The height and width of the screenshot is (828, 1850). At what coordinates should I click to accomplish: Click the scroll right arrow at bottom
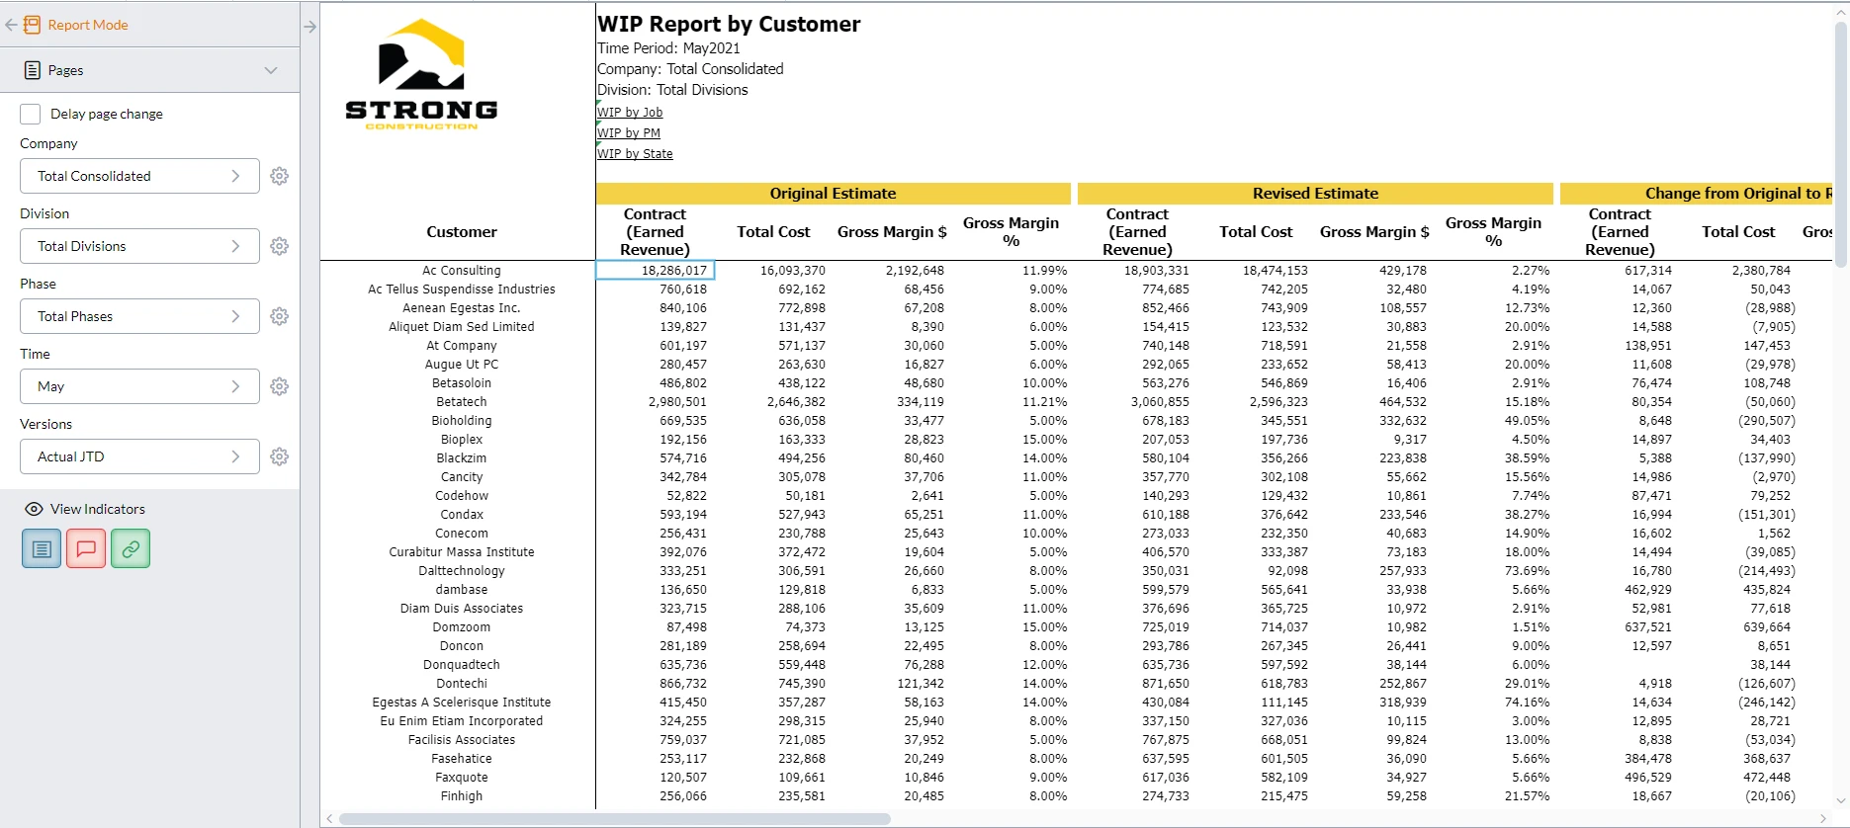point(1823,819)
